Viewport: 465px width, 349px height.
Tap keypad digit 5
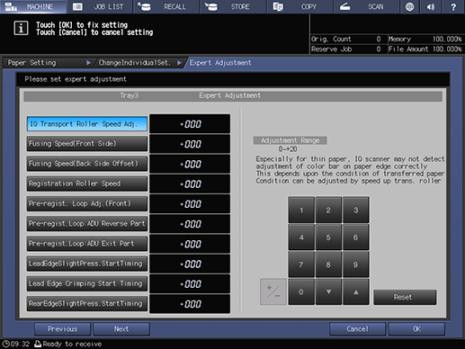tap(328, 237)
